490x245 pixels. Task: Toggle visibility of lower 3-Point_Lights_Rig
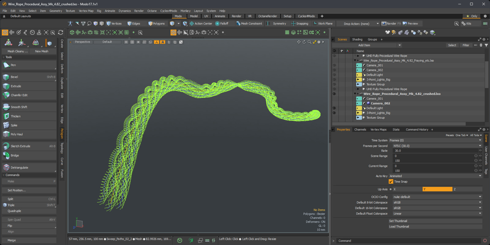tap(334, 113)
